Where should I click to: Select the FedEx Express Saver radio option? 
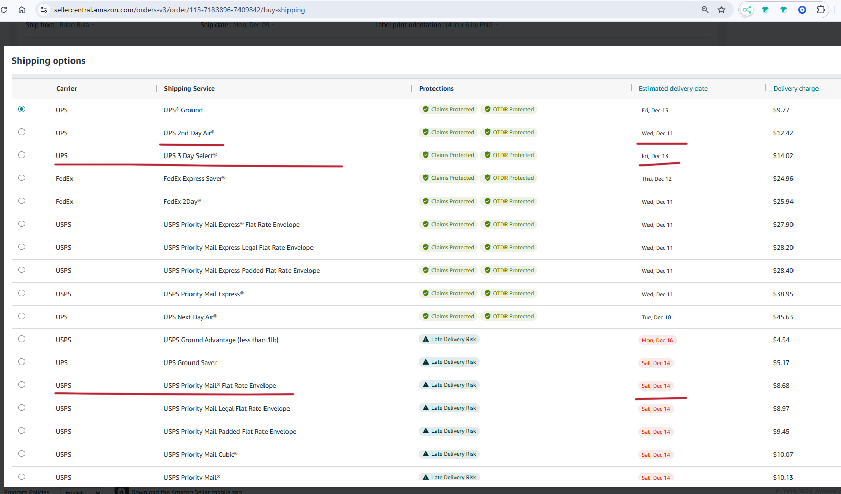tap(21, 178)
